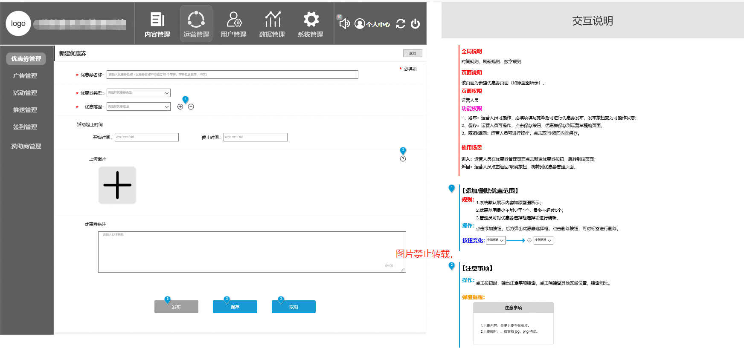Click the 注意事项 popup title bar

click(x=513, y=308)
